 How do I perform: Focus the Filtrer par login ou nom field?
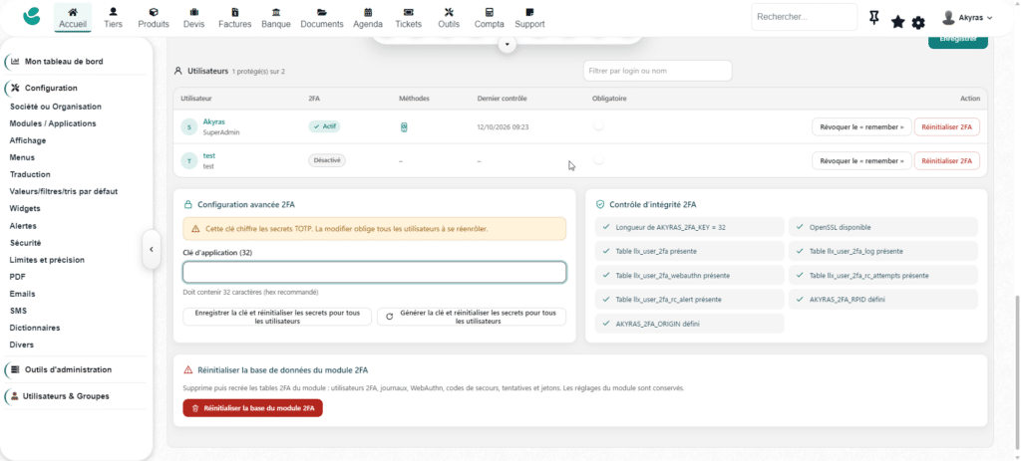click(x=658, y=71)
